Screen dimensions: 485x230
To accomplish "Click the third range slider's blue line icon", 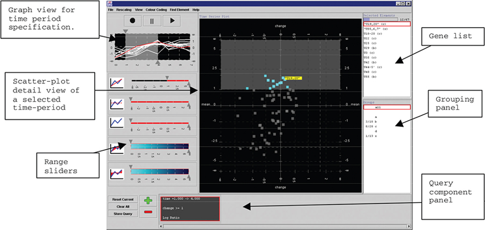I will (x=117, y=123).
